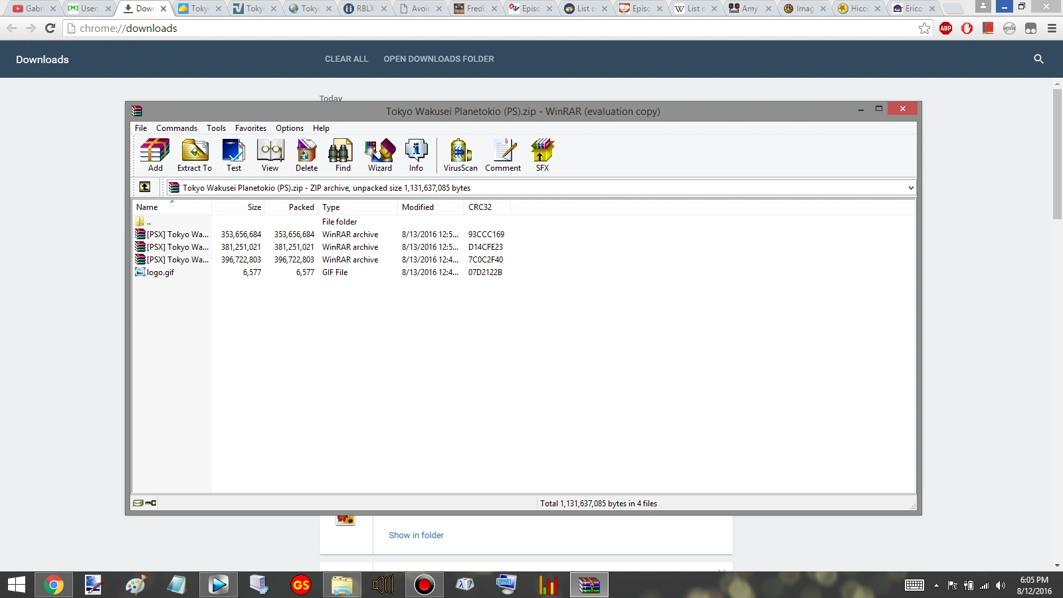This screenshot has height=598, width=1063.
Task: Sort file list by Packed column
Action: (291, 207)
